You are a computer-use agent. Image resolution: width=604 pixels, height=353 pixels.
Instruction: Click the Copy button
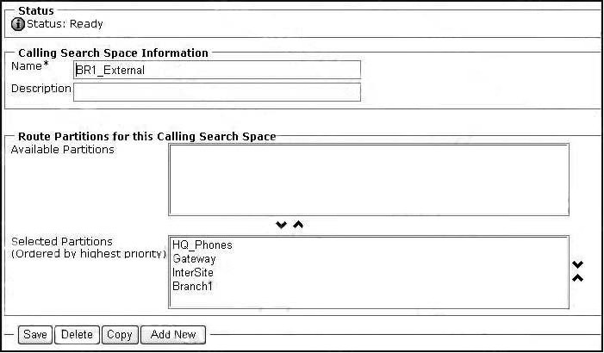click(120, 335)
